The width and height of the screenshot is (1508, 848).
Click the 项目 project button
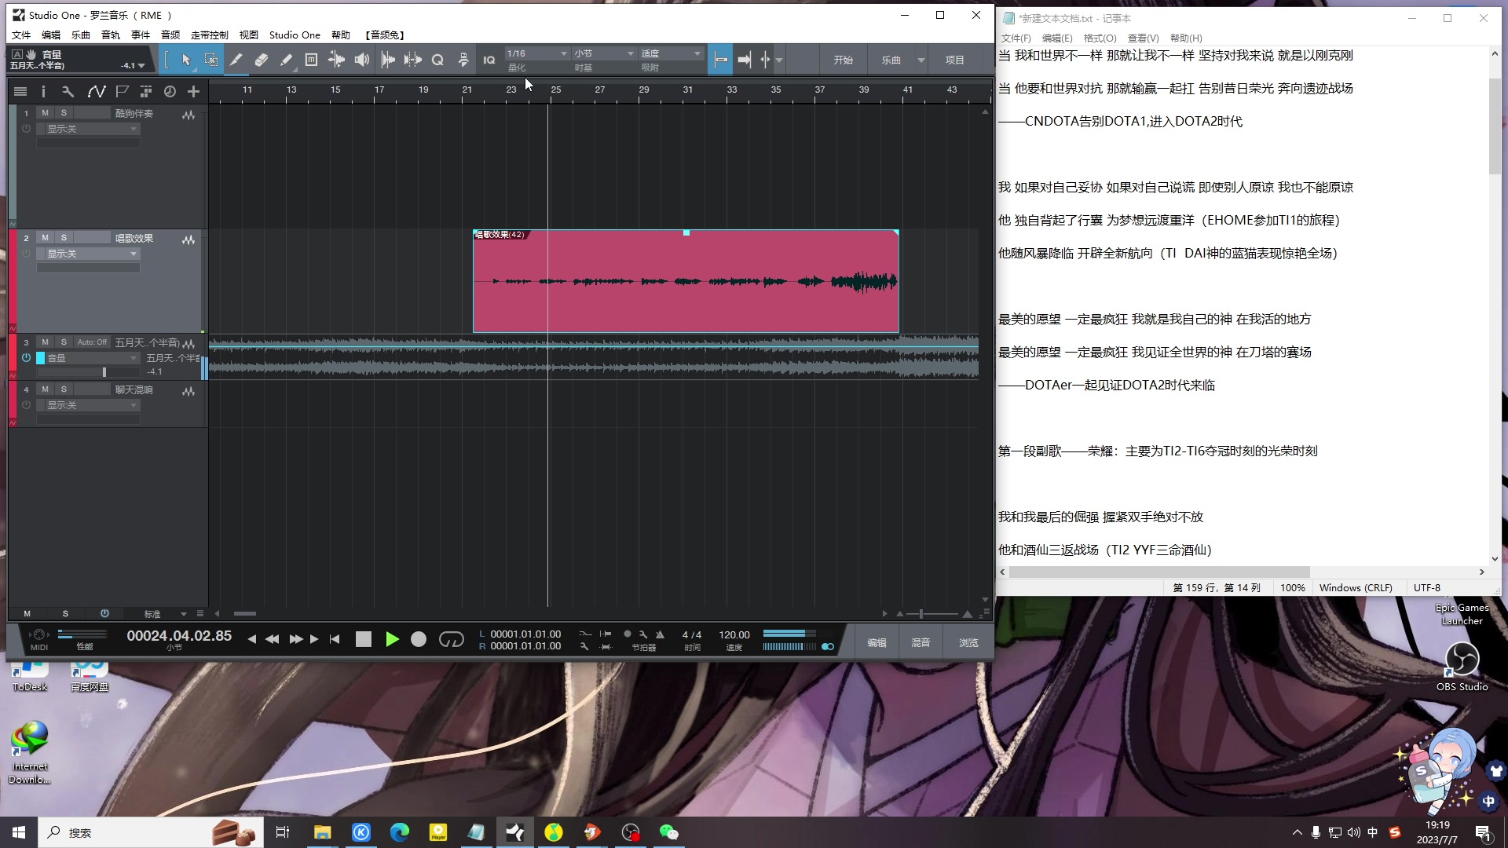(x=954, y=60)
